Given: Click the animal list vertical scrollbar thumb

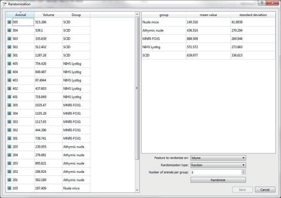Looking at the screenshot, I should [x=137, y=88].
